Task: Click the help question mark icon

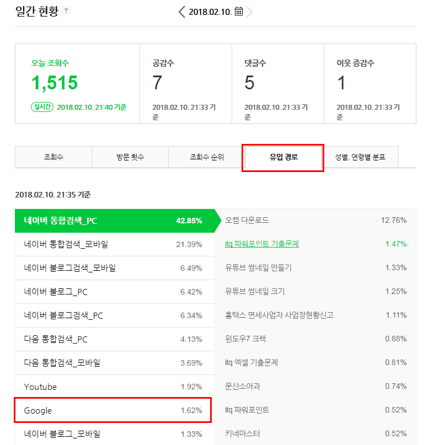Action: pyautogui.click(x=67, y=10)
